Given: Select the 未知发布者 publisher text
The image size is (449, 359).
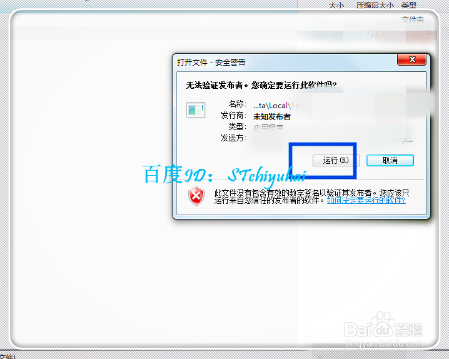Looking at the screenshot, I should 272,117.
